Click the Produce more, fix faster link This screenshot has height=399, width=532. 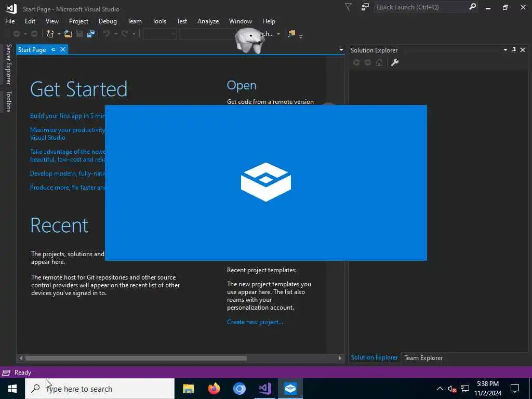coord(67,187)
